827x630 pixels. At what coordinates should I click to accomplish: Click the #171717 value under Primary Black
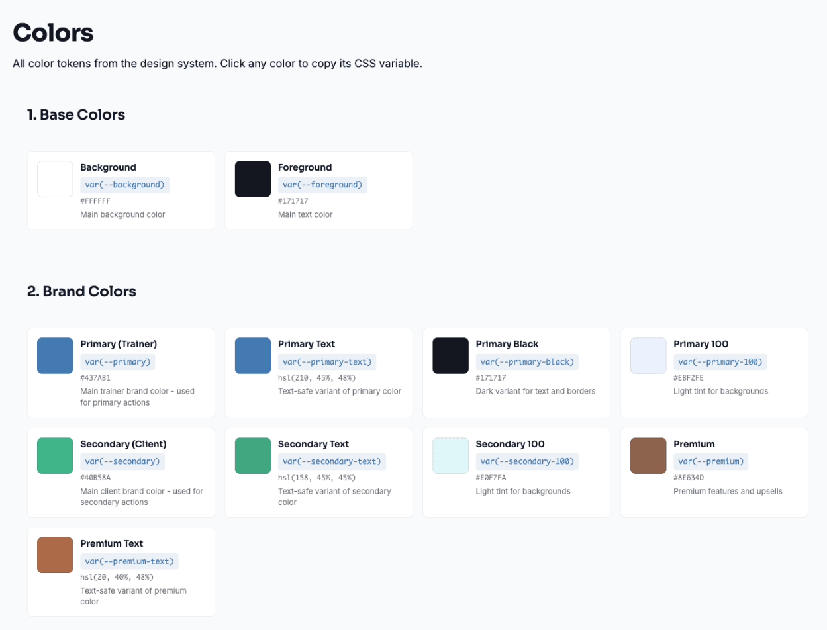(491, 378)
